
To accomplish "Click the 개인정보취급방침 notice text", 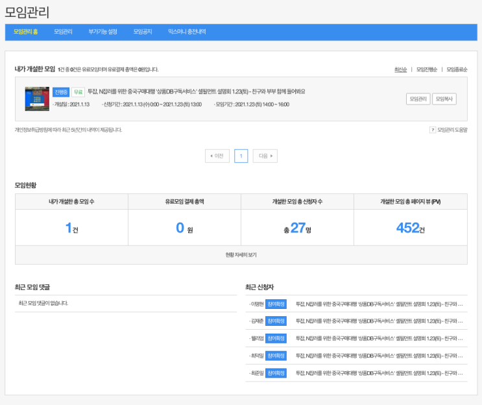I will click(x=68, y=130).
